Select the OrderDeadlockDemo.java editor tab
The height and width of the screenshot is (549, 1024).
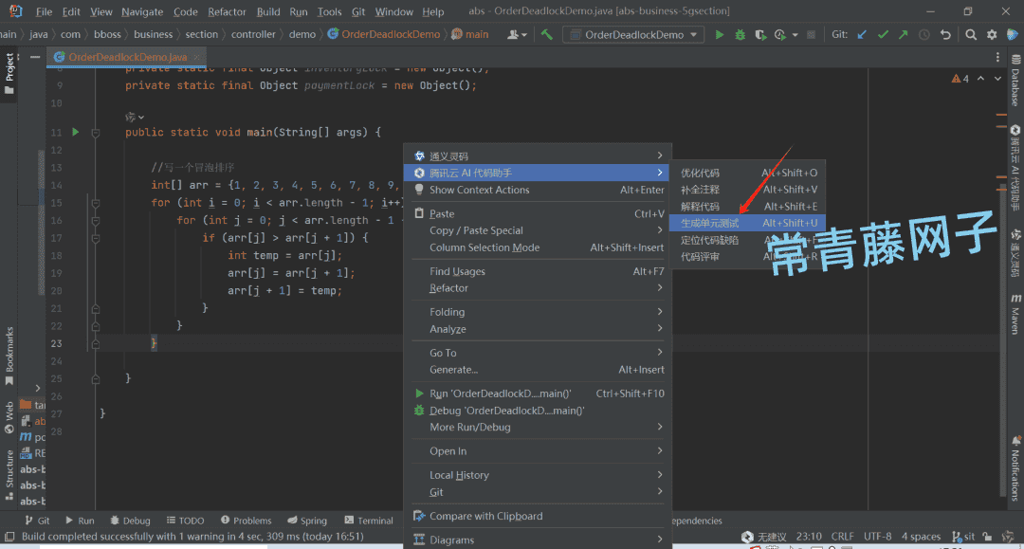[127, 57]
